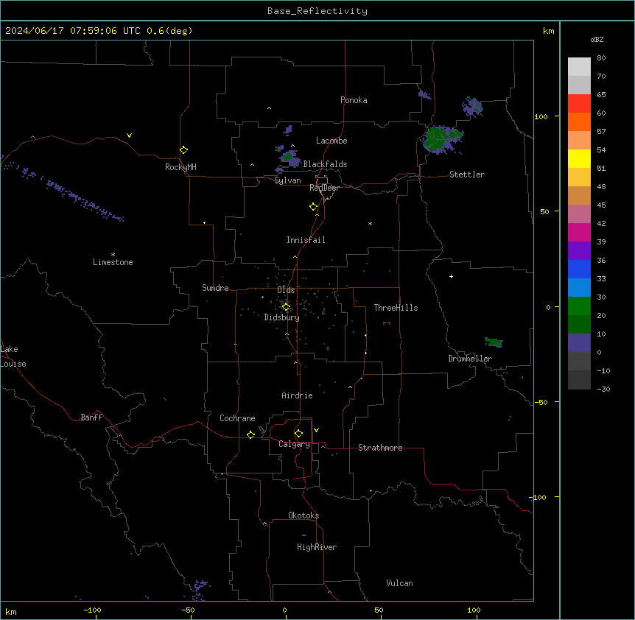Click the km unit label at bottom-left
Viewport: 635px width, 620px height.
[11, 611]
